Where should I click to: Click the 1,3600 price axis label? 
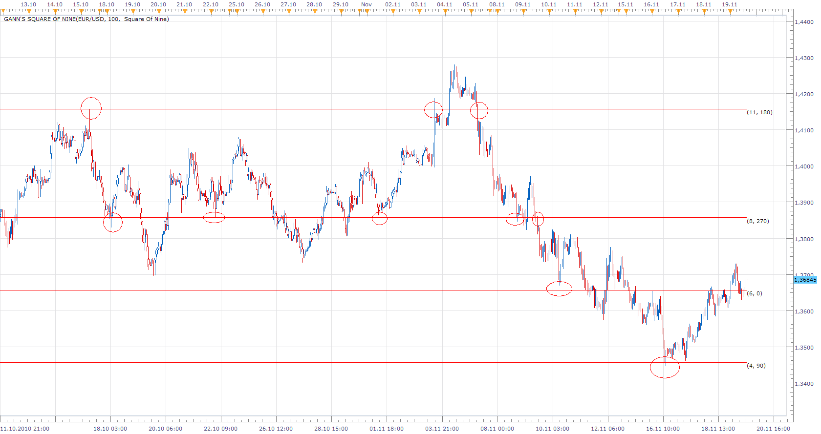[804, 311]
